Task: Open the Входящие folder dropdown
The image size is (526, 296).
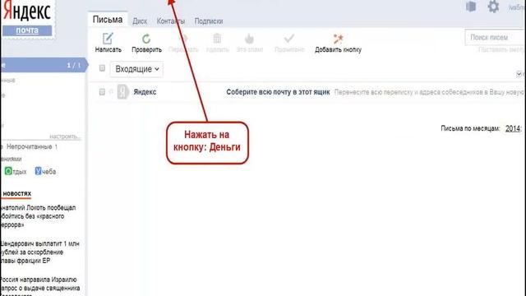Action: tap(136, 69)
